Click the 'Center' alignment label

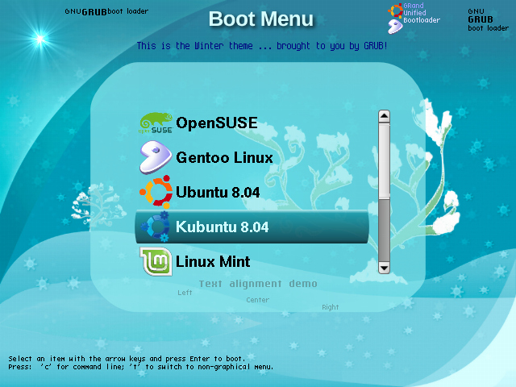tap(258, 300)
